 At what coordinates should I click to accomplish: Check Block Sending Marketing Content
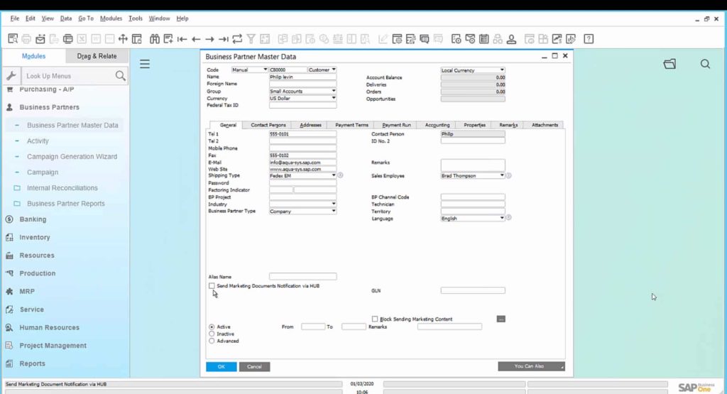[375, 319]
